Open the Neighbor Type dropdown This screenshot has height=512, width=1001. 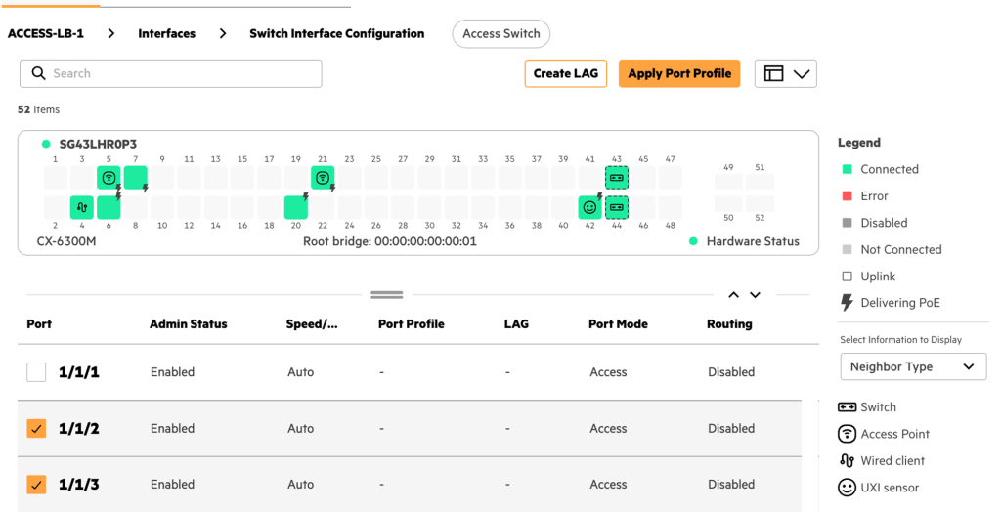coord(912,366)
